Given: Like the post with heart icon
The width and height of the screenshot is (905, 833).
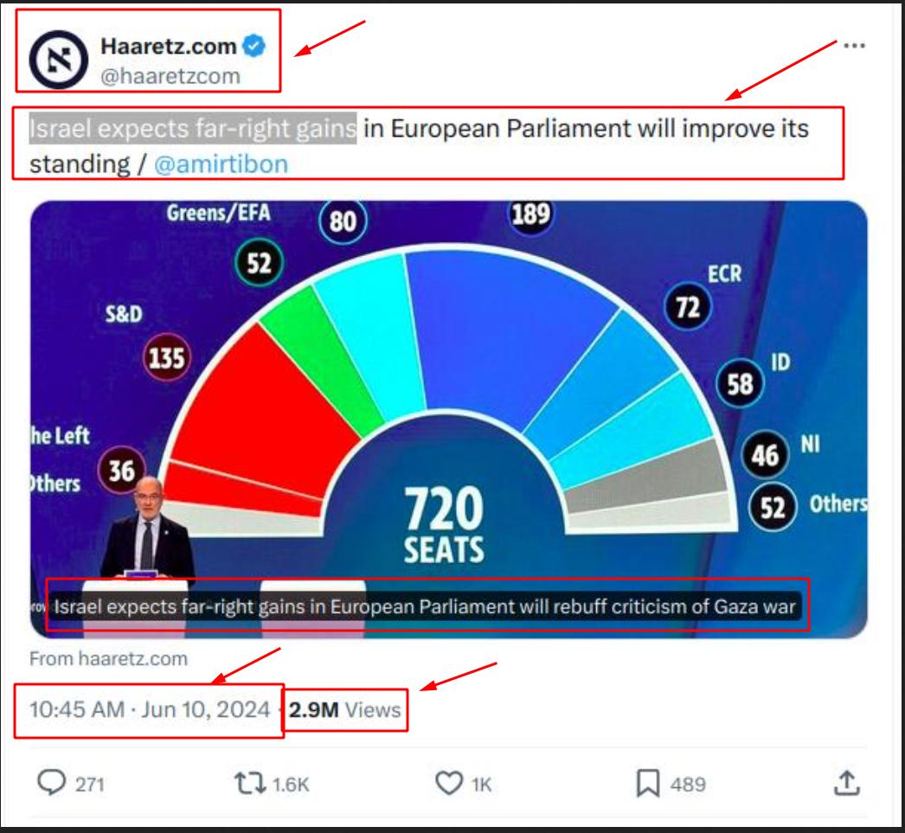Looking at the screenshot, I should [448, 783].
